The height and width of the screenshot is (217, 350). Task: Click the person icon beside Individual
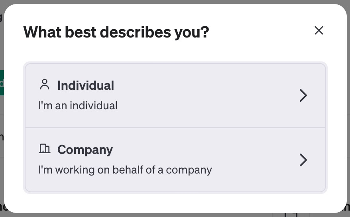pyautogui.click(x=45, y=85)
